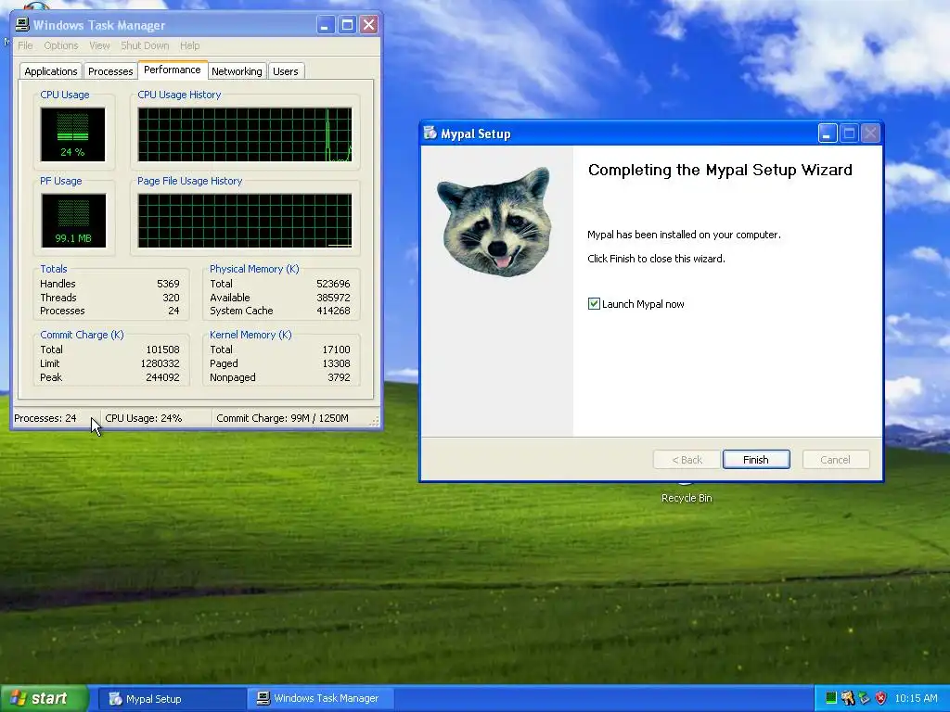The width and height of the screenshot is (950, 712).
Task: Switch to the Processes tab
Action: [110, 71]
